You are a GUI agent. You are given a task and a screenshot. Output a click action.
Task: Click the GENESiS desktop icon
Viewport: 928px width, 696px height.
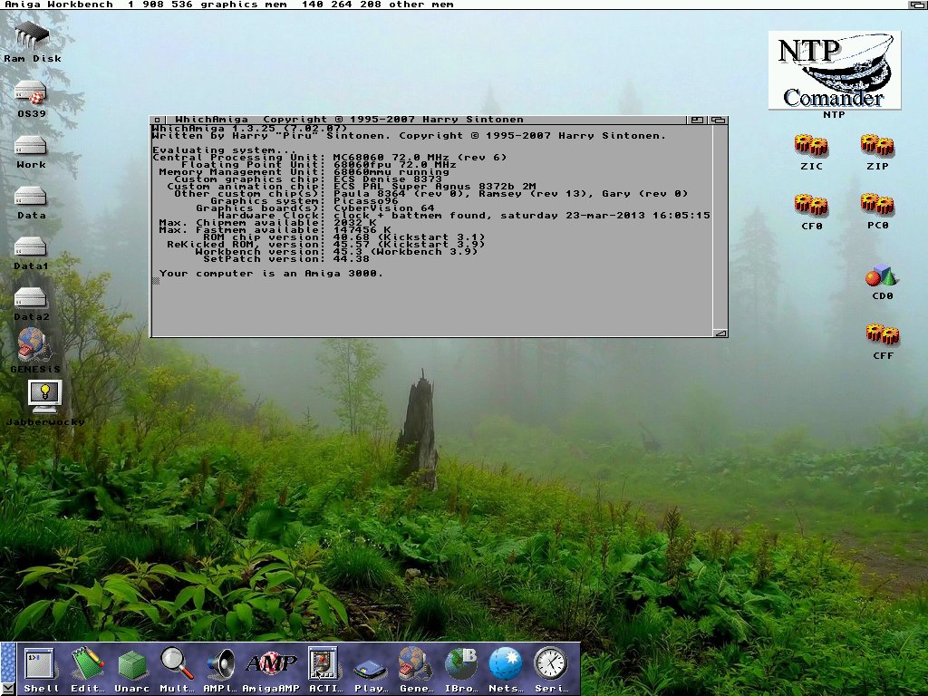pos(34,344)
